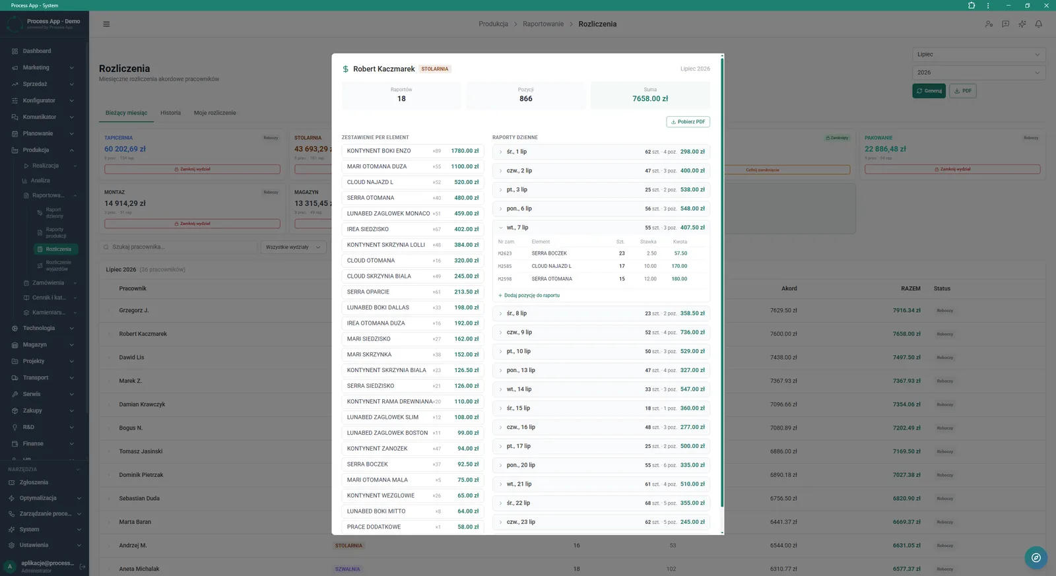Open the Lipiec month dropdown

979,55
